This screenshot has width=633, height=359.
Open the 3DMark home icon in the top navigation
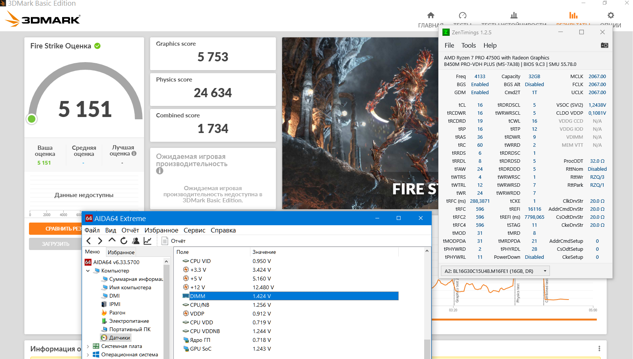point(431,15)
